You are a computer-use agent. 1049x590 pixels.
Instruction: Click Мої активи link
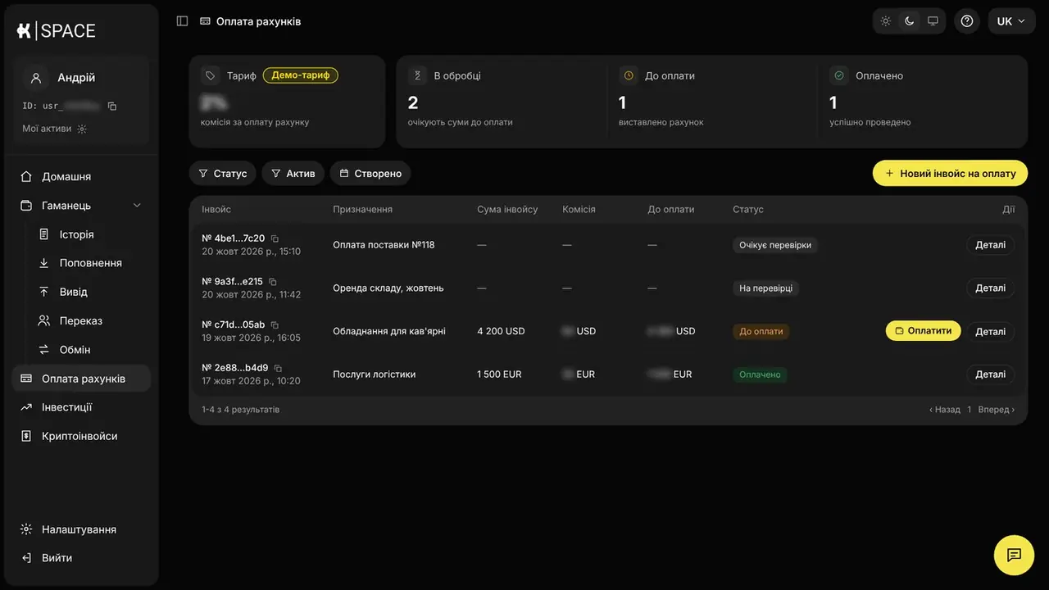[x=54, y=129]
